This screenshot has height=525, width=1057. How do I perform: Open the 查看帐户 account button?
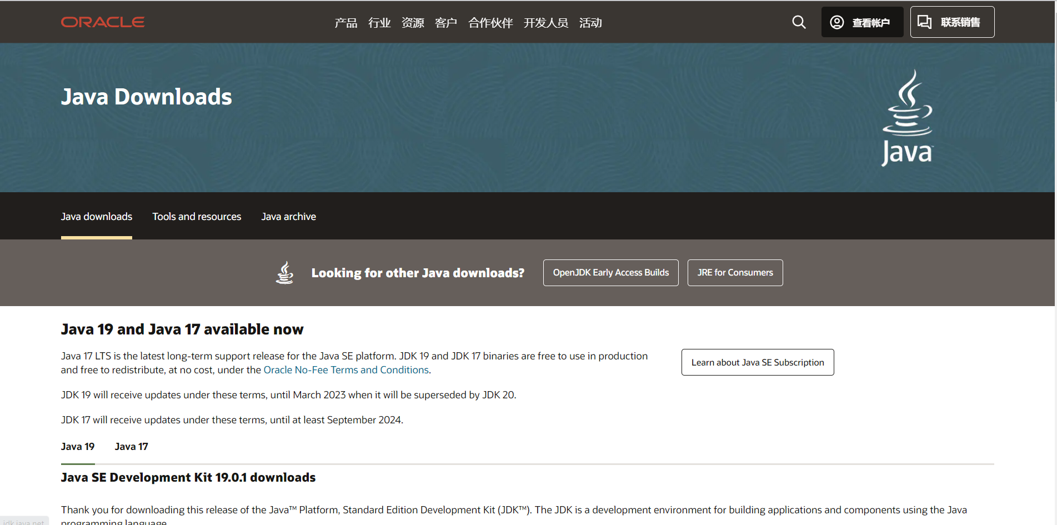(862, 22)
